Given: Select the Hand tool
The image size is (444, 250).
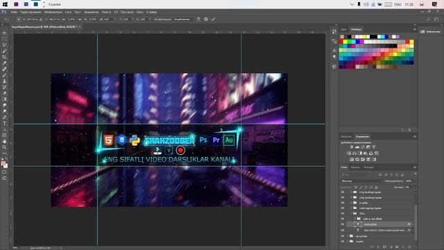Looking at the screenshot, I should tap(4, 141).
